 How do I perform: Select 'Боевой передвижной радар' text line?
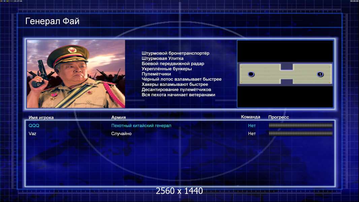pyautogui.click(x=173, y=64)
